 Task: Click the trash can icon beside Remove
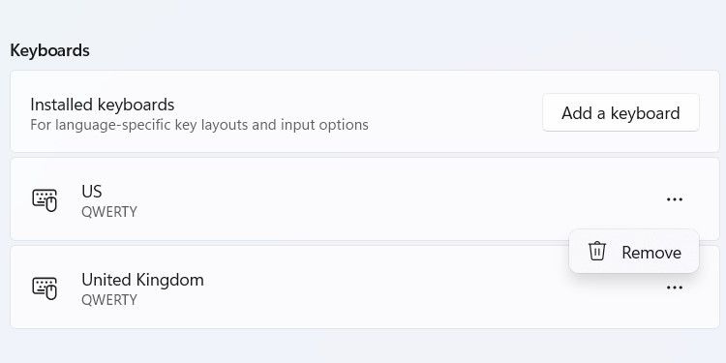point(597,252)
